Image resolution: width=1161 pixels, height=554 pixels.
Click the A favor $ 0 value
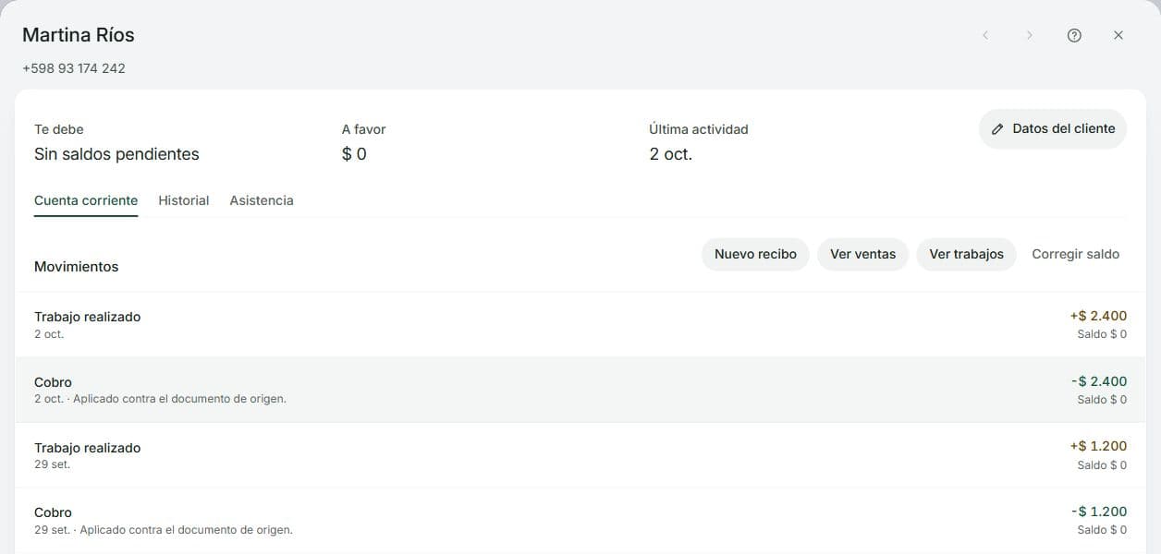point(354,154)
